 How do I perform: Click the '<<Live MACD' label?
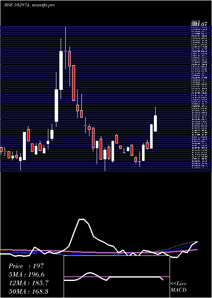pyautogui.click(x=179, y=287)
